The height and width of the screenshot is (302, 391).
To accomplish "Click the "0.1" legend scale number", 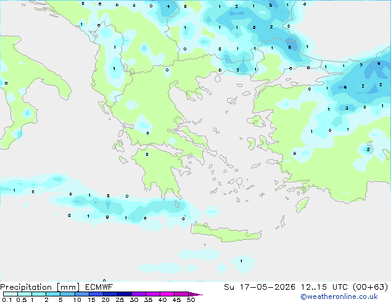I will pyautogui.click(x=7, y=300).
